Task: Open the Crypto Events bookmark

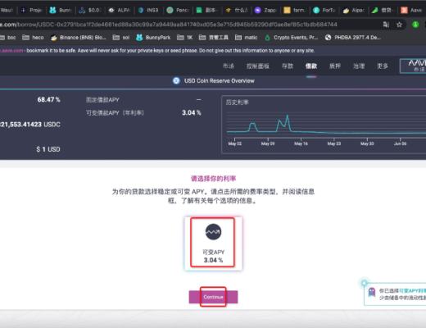Action: [292, 38]
